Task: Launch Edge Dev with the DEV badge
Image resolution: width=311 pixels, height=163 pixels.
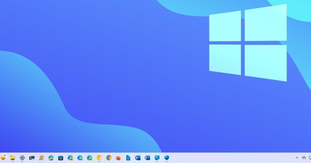Action: pos(90,158)
